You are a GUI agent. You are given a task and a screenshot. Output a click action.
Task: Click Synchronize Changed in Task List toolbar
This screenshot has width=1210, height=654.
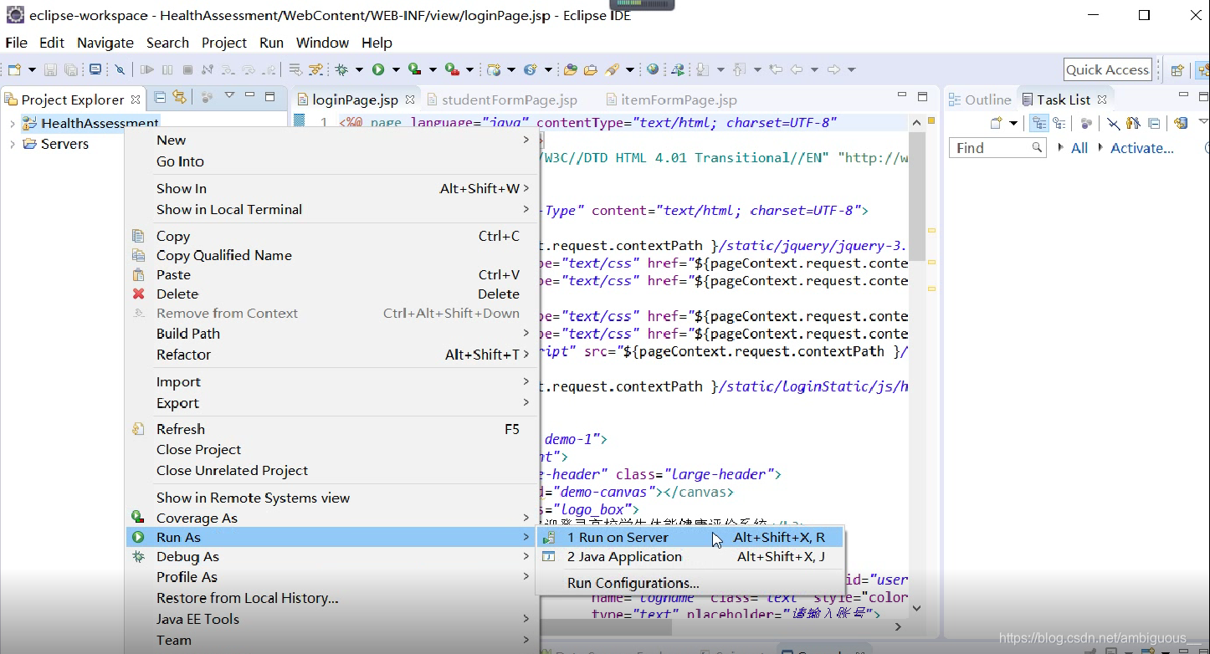coord(1181,123)
